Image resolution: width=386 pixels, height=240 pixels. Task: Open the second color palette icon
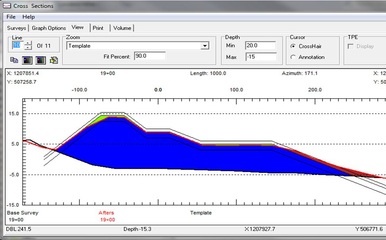click(40, 60)
